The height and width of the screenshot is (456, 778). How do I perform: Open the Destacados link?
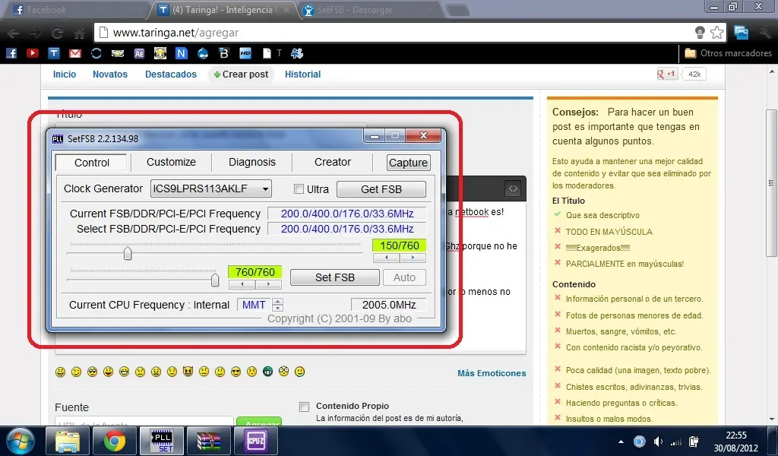(171, 74)
